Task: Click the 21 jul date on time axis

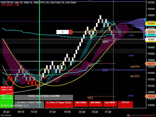Action: 52,112
